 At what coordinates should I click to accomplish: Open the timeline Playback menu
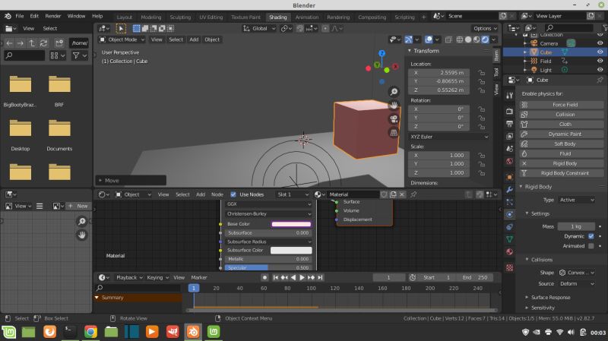129,277
